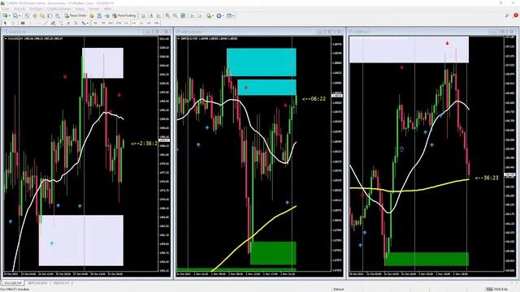The width and height of the screenshot is (520, 292).
Task: Switch chart to line chart style
Action: click(159, 15)
